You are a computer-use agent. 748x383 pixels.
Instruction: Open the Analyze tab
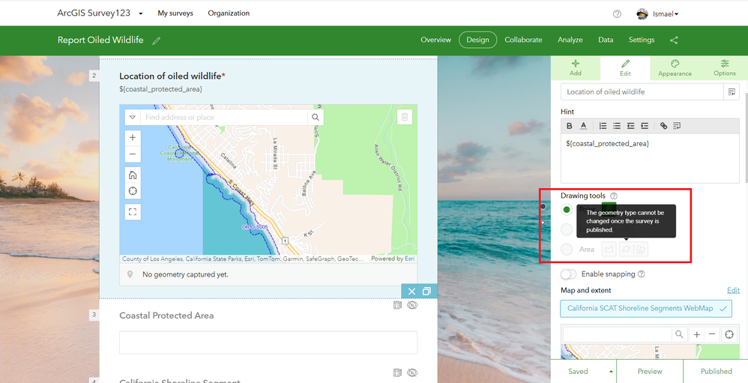pyautogui.click(x=570, y=40)
